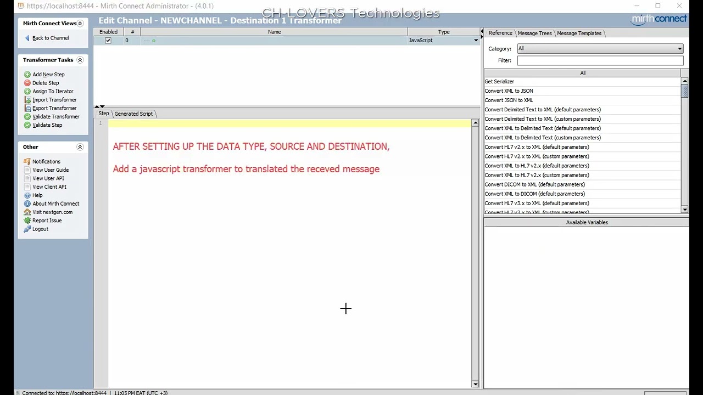Click the Validate Transformer check icon

coord(27,117)
